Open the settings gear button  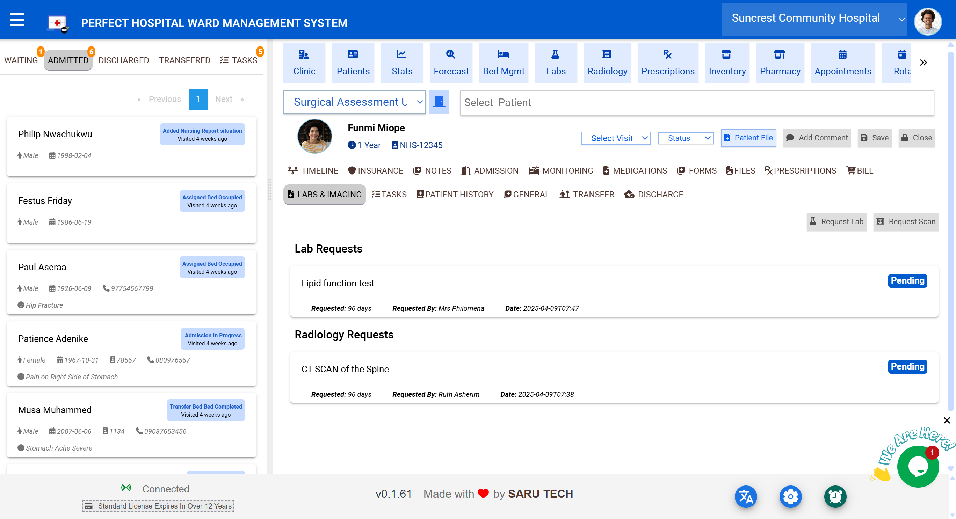pos(790,496)
